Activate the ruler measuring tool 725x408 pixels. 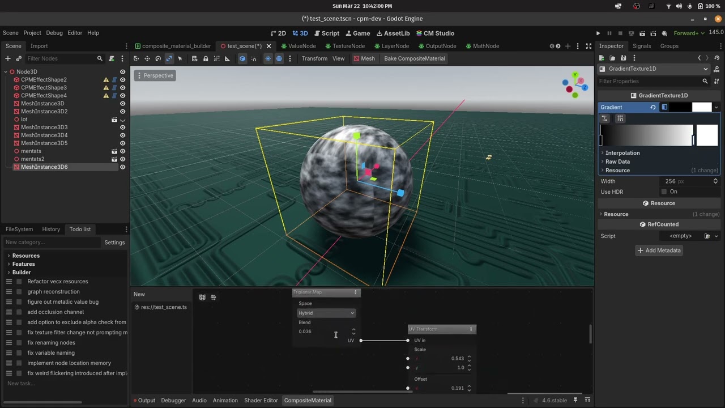click(x=228, y=58)
